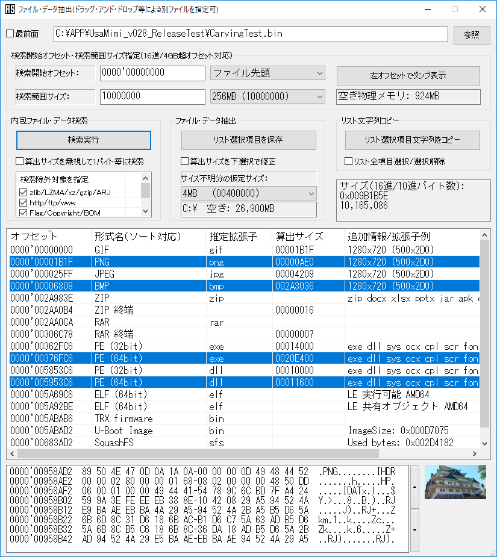Select ELF (64bit) 共有オブジェクト row
The width and height of the screenshot is (497, 557).
[244, 406]
